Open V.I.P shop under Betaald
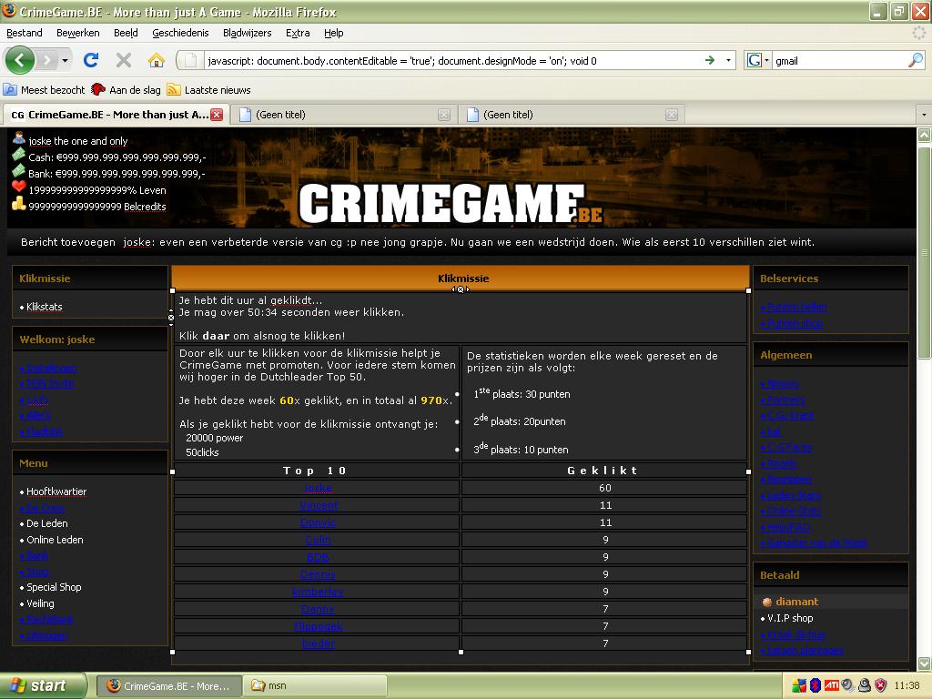 pyautogui.click(x=790, y=618)
